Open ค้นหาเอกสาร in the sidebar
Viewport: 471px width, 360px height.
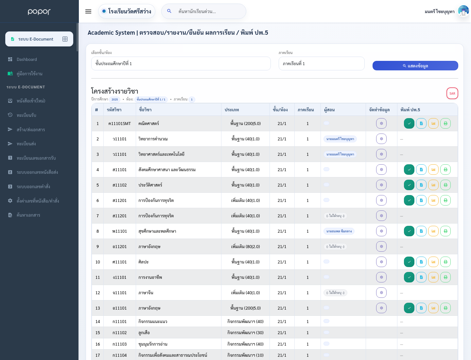point(39,215)
